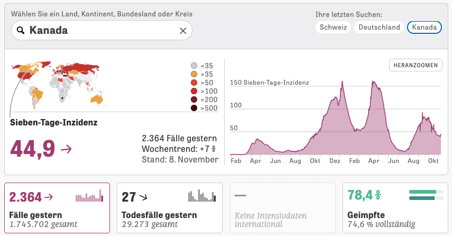Viewport: 452px width, 236px height.
Task: Click the magnifying glass search icon
Action: [x=21, y=31]
